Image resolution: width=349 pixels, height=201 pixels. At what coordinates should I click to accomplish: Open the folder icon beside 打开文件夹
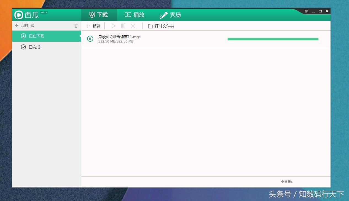[x=150, y=26]
